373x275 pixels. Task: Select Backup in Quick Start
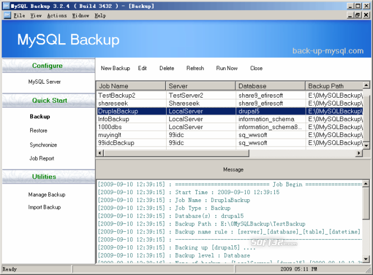tap(40, 116)
